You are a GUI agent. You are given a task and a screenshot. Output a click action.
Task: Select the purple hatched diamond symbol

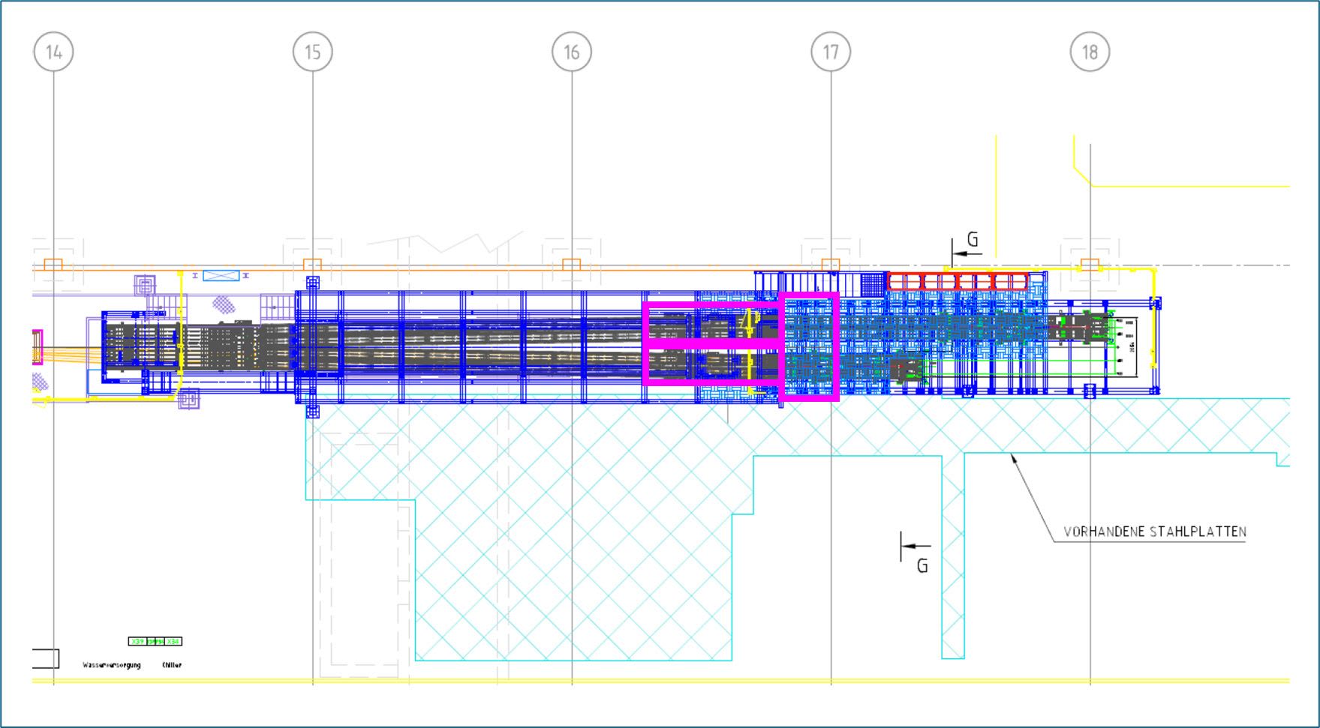click(223, 304)
